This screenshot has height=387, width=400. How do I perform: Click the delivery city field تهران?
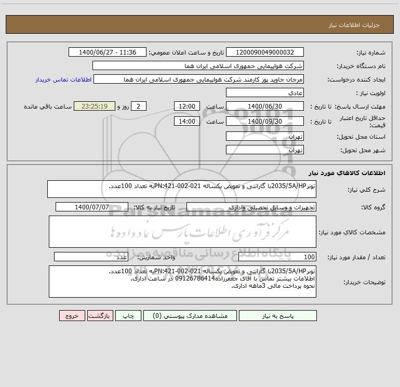[265, 150]
